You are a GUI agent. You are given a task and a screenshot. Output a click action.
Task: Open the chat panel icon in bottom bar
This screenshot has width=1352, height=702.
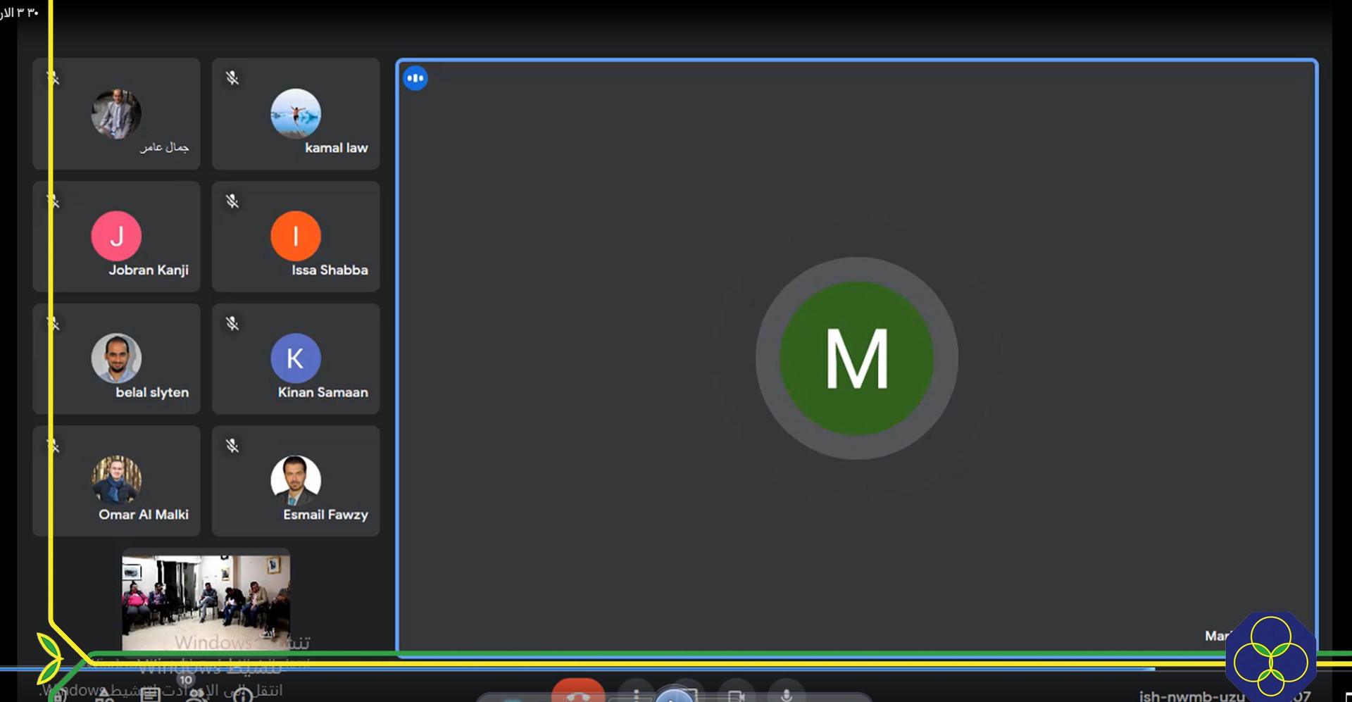coord(150,695)
